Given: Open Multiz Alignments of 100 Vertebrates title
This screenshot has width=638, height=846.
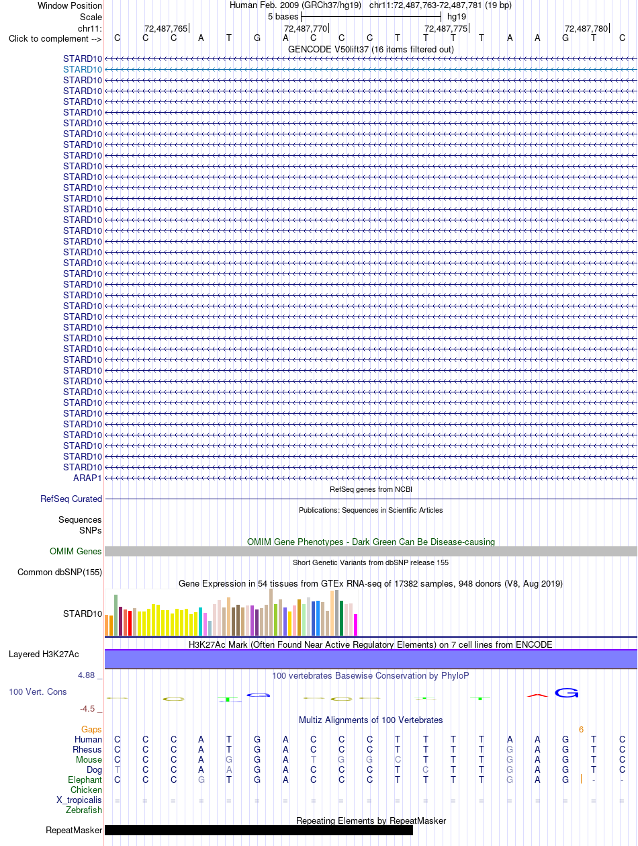Looking at the screenshot, I should (x=371, y=720).
